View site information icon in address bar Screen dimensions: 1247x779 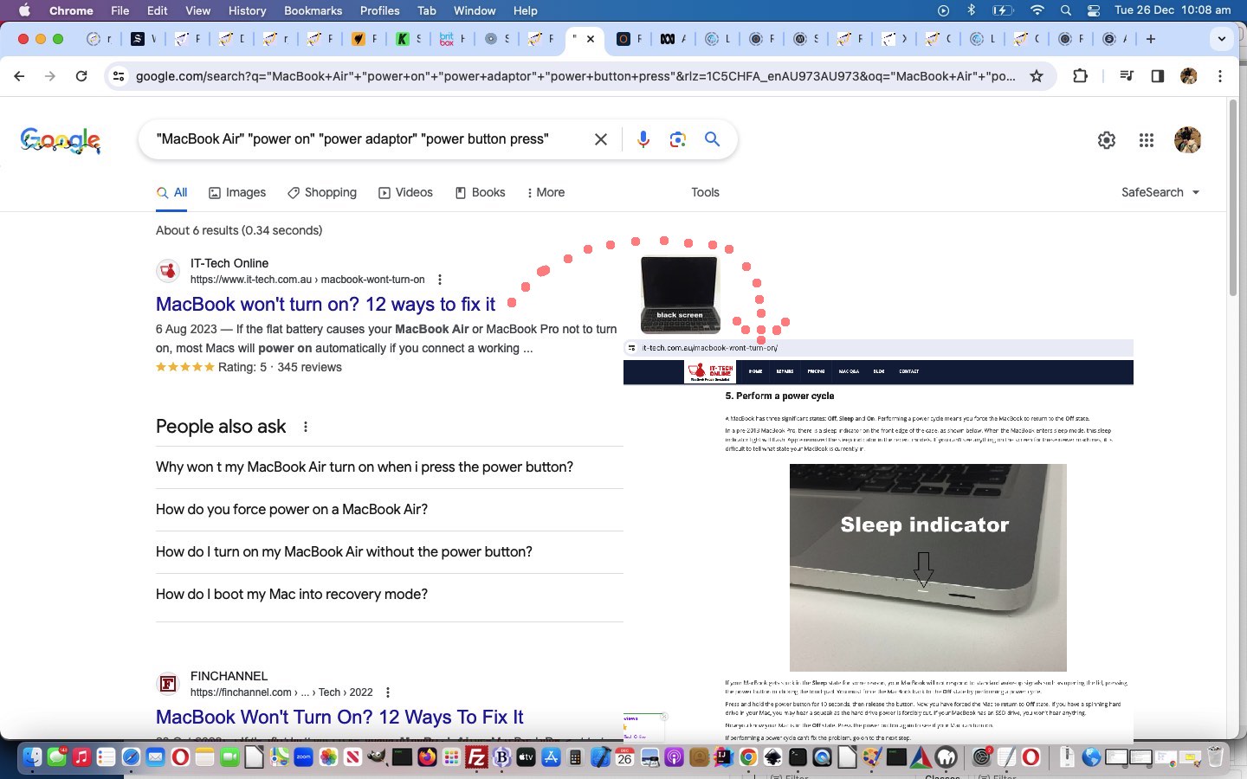tap(119, 76)
